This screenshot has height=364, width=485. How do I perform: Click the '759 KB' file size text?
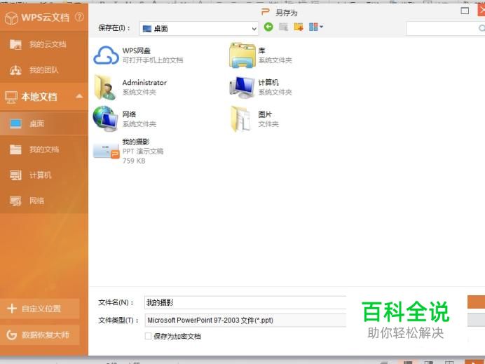coord(134,161)
